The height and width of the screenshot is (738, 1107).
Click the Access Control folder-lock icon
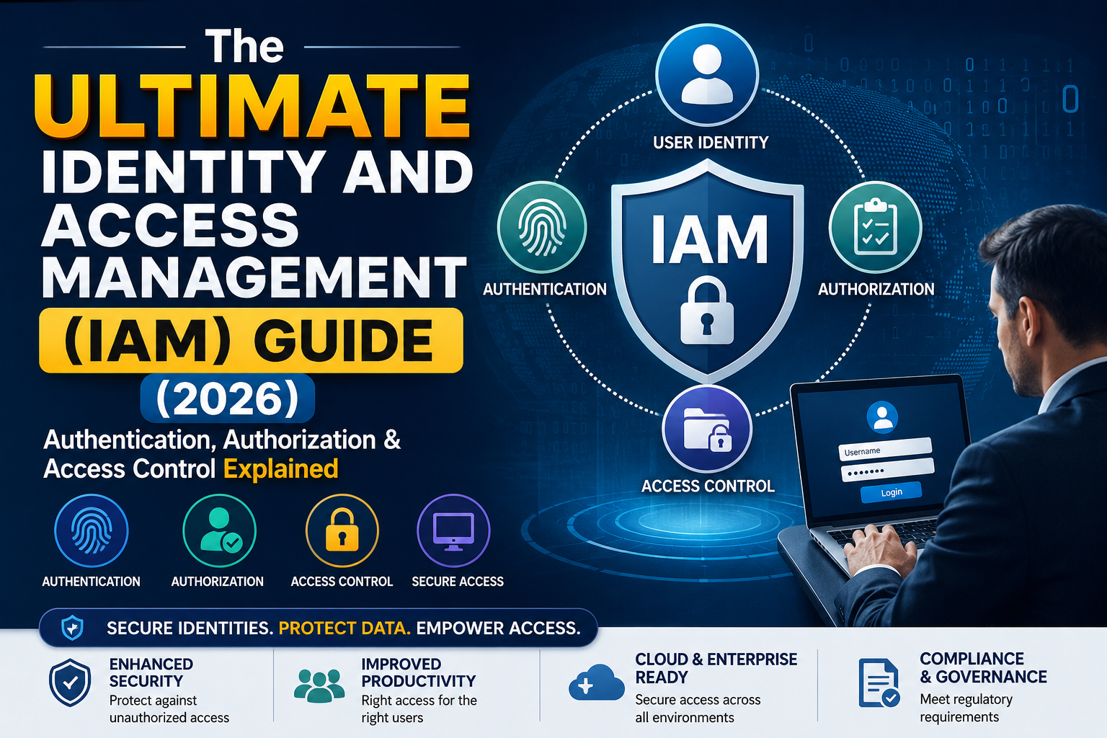tap(707, 430)
